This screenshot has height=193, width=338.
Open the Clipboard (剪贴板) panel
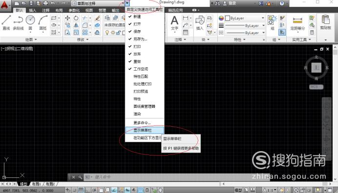325,22
